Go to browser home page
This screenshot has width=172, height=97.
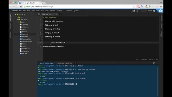pyautogui.click(x=21, y=6)
